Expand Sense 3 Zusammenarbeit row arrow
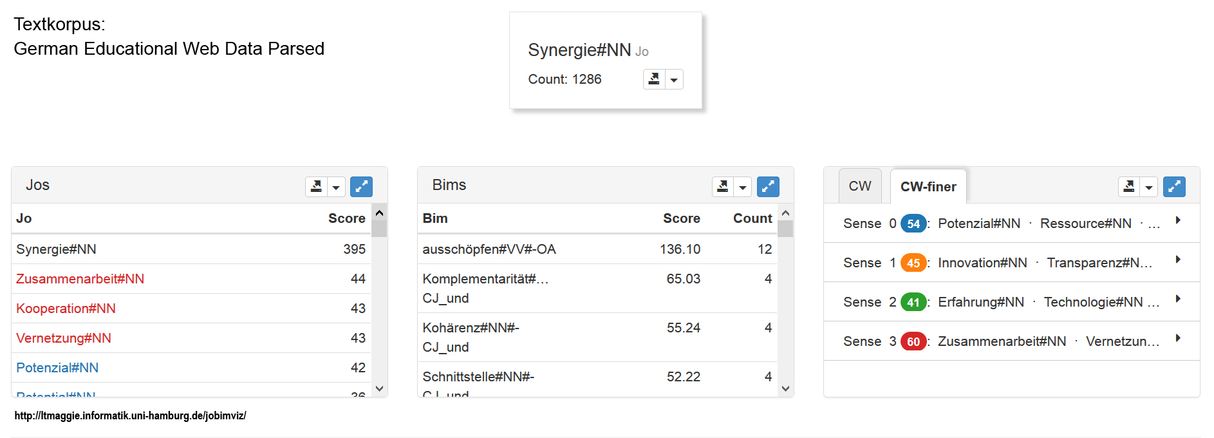Image resolution: width=1214 pixels, height=438 pixels. [x=1178, y=338]
